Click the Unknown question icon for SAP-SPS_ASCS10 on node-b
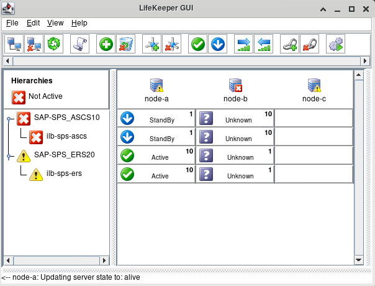The image size is (375, 286). 206,118
